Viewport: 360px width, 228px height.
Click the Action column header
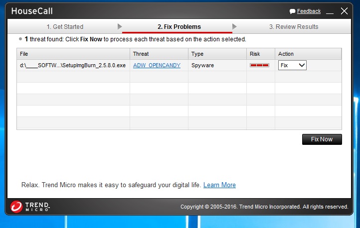(308, 54)
